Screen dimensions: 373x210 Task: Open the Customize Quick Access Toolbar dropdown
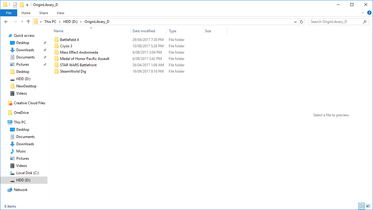point(27,5)
